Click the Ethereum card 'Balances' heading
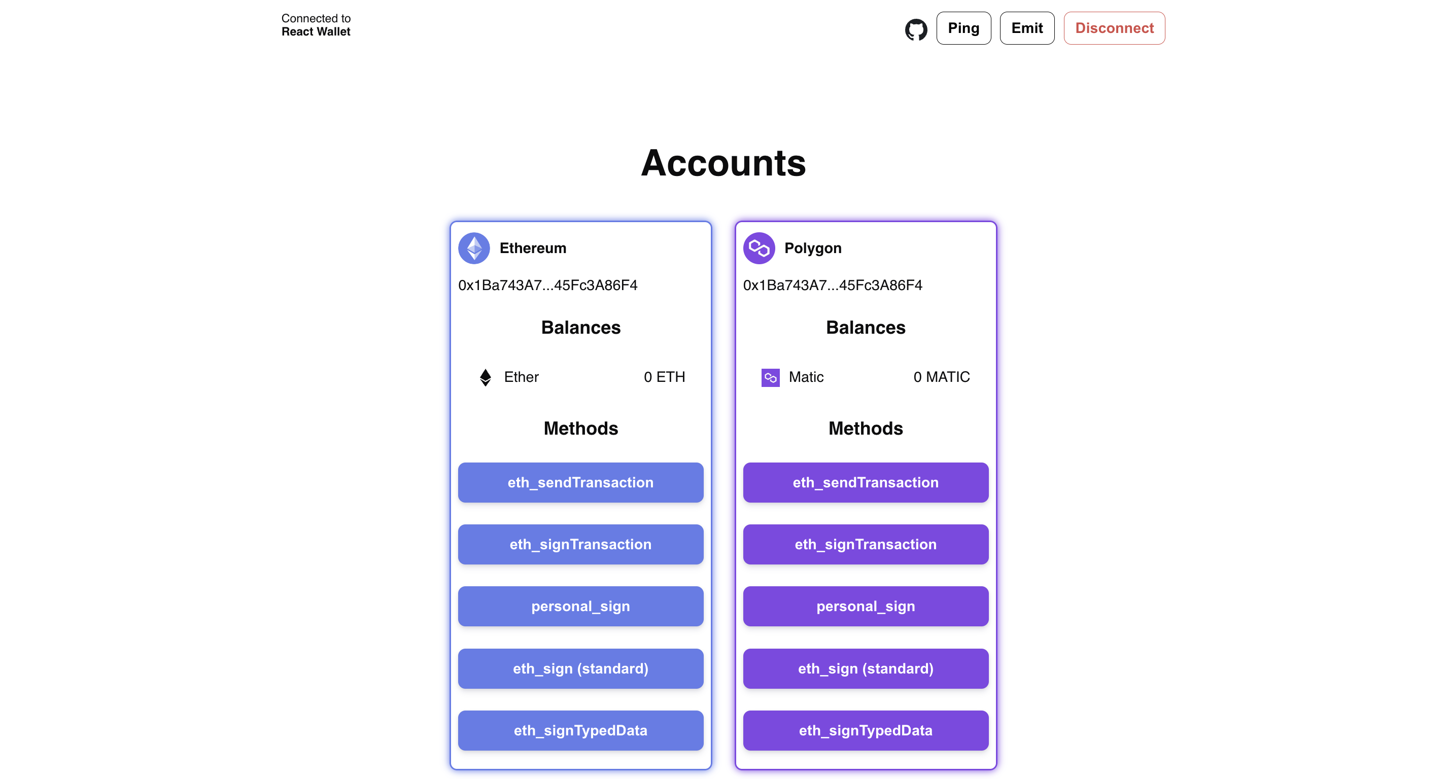Image resolution: width=1447 pixels, height=779 pixels. 581,328
